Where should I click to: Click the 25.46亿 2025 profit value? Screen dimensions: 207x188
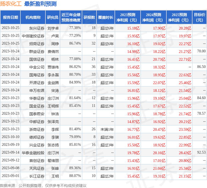tap(185, 83)
